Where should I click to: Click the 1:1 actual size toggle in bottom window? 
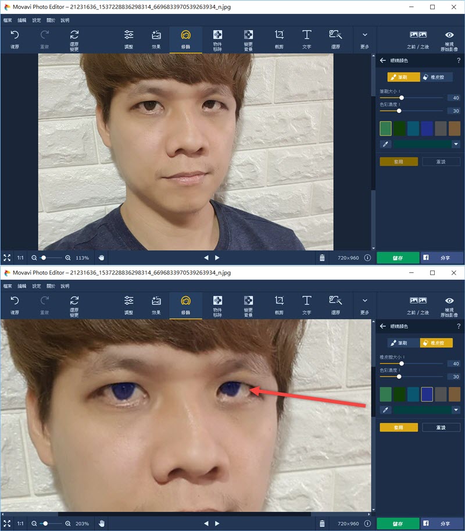[x=21, y=523]
